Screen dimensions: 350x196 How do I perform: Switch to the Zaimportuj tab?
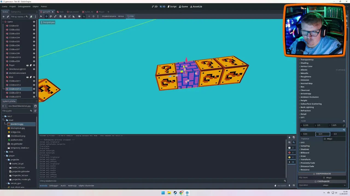16,12
